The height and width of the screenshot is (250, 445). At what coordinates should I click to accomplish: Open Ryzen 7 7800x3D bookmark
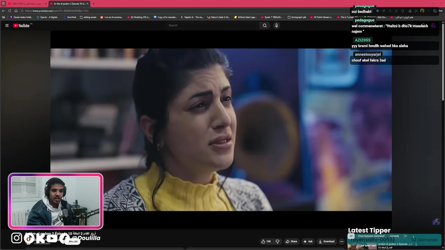pos(272,17)
